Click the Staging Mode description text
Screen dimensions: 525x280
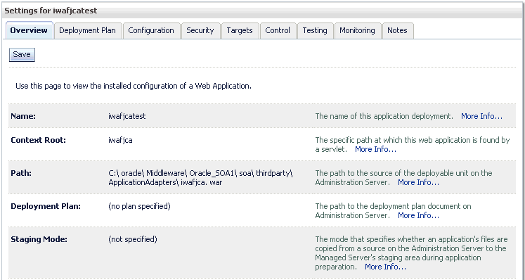coord(411,253)
